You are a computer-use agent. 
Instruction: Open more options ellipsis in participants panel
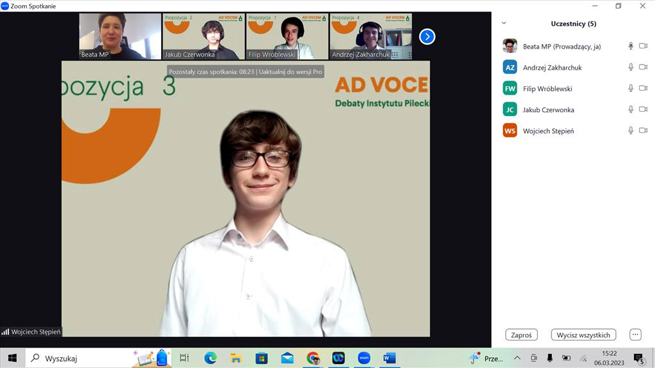point(635,335)
